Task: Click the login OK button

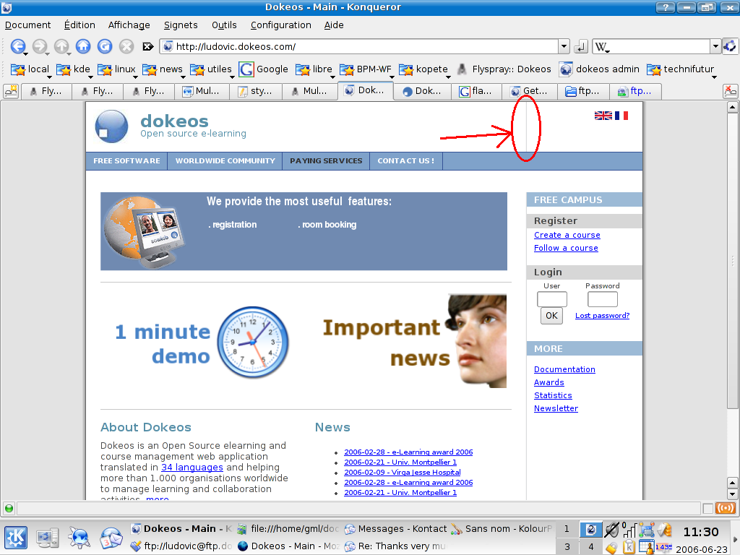Action: click(x=551, y=316)
